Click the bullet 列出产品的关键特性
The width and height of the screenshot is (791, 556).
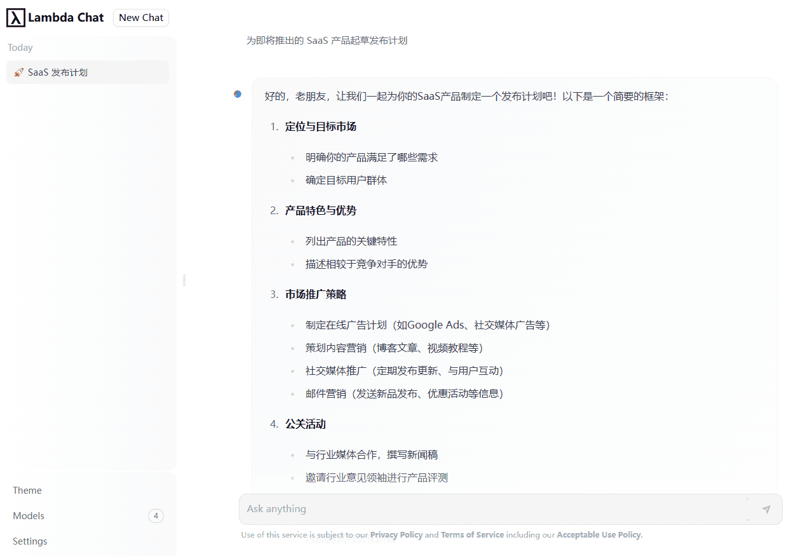(x=351, y=241)
